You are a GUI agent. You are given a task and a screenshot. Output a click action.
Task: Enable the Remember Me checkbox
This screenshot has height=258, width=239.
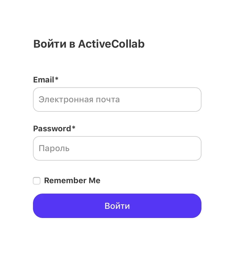pyautogui.click(x=37, y=181)
